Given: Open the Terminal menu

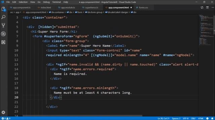Looking at the screenshot, I should pos(56,2).
